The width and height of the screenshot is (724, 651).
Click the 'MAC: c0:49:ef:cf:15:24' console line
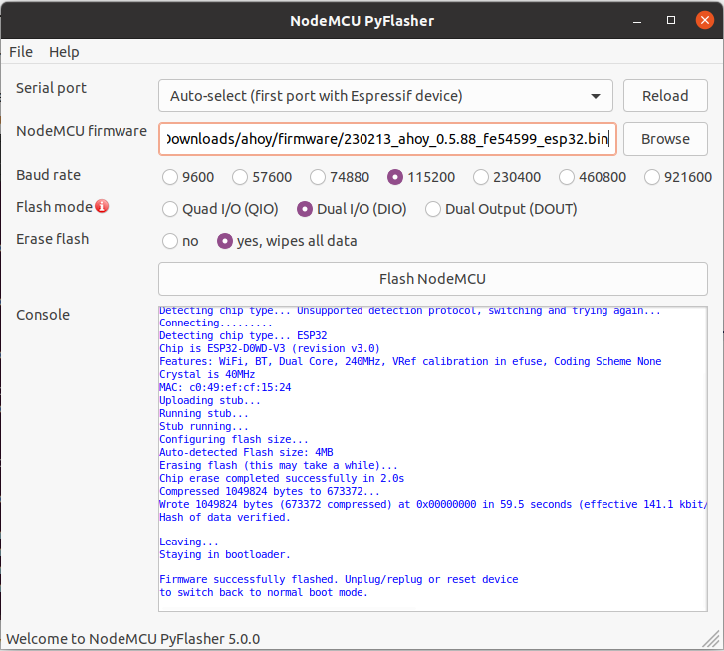(x=225, y=387)
